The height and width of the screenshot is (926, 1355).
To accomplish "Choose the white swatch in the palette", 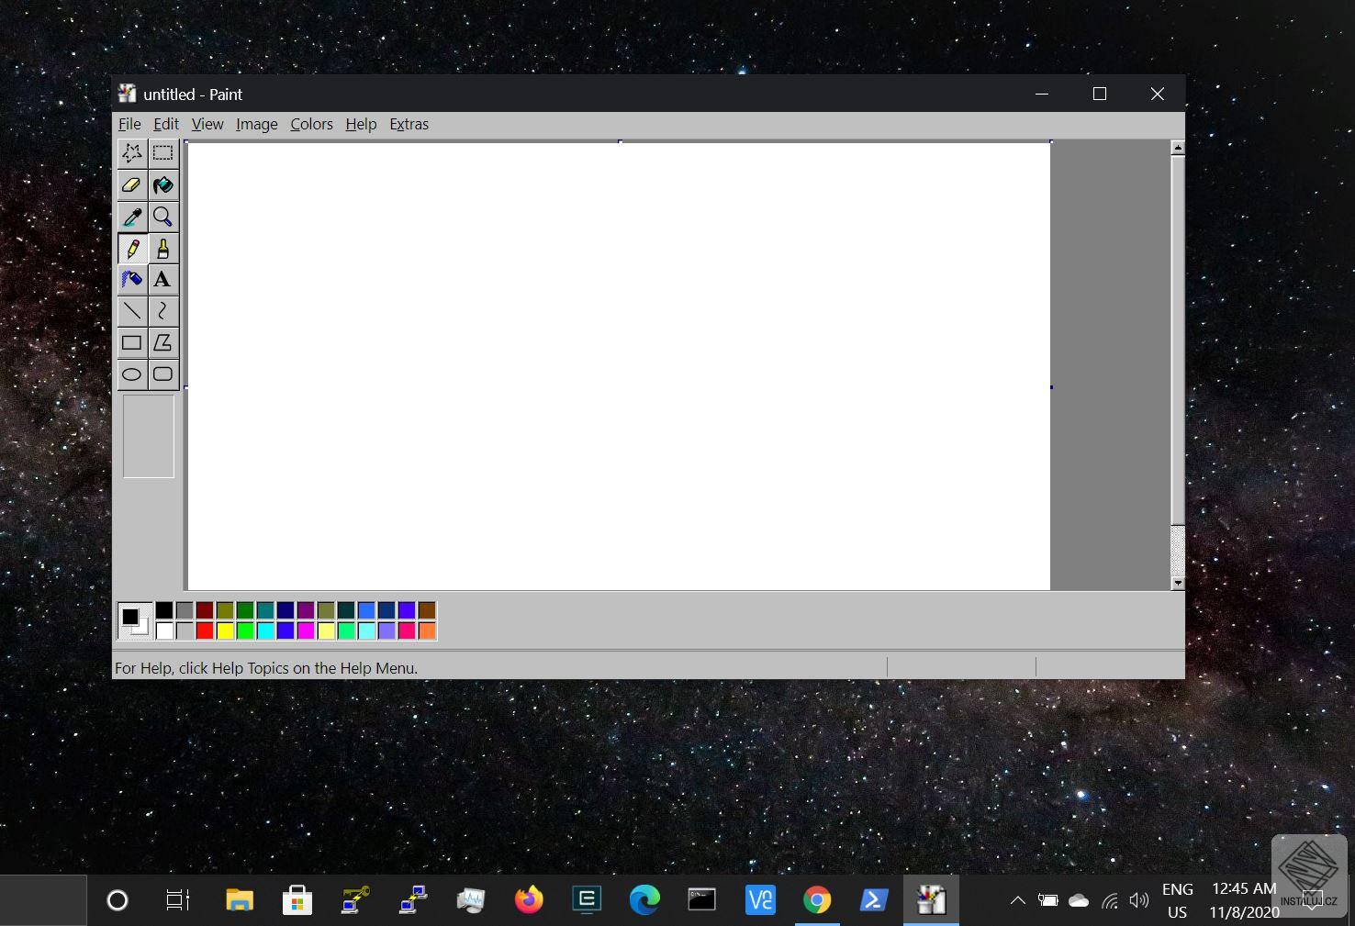I will (164, 630).
